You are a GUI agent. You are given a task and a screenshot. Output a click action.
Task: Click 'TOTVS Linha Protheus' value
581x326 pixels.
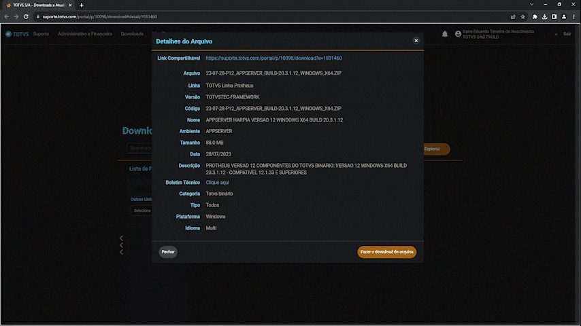[229, 86]
